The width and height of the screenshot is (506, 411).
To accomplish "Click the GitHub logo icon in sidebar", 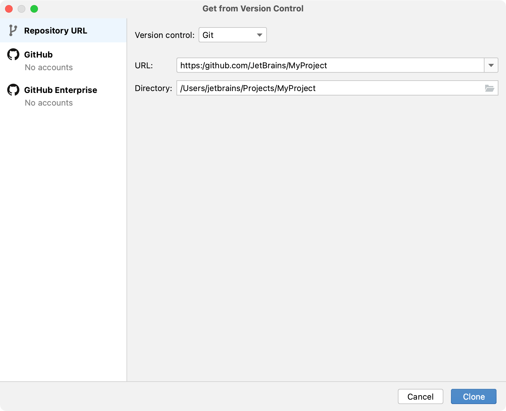I will coord(13,54).
